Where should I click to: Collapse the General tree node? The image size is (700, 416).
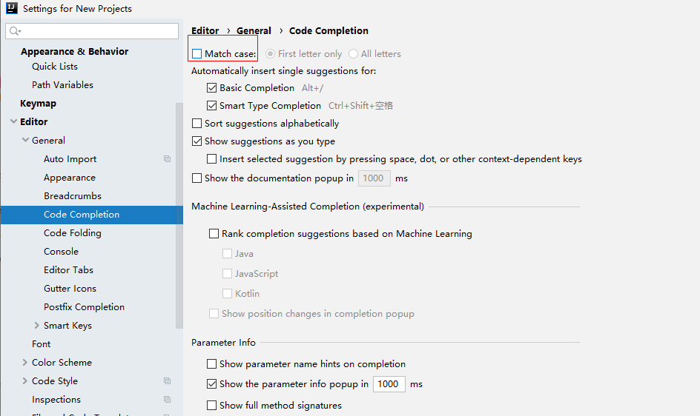pos(25,141)
